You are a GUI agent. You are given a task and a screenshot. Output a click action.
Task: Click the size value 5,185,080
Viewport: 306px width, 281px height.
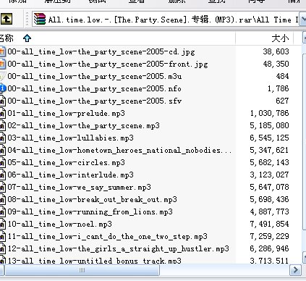pyautogui.click(x=269, y=125)
